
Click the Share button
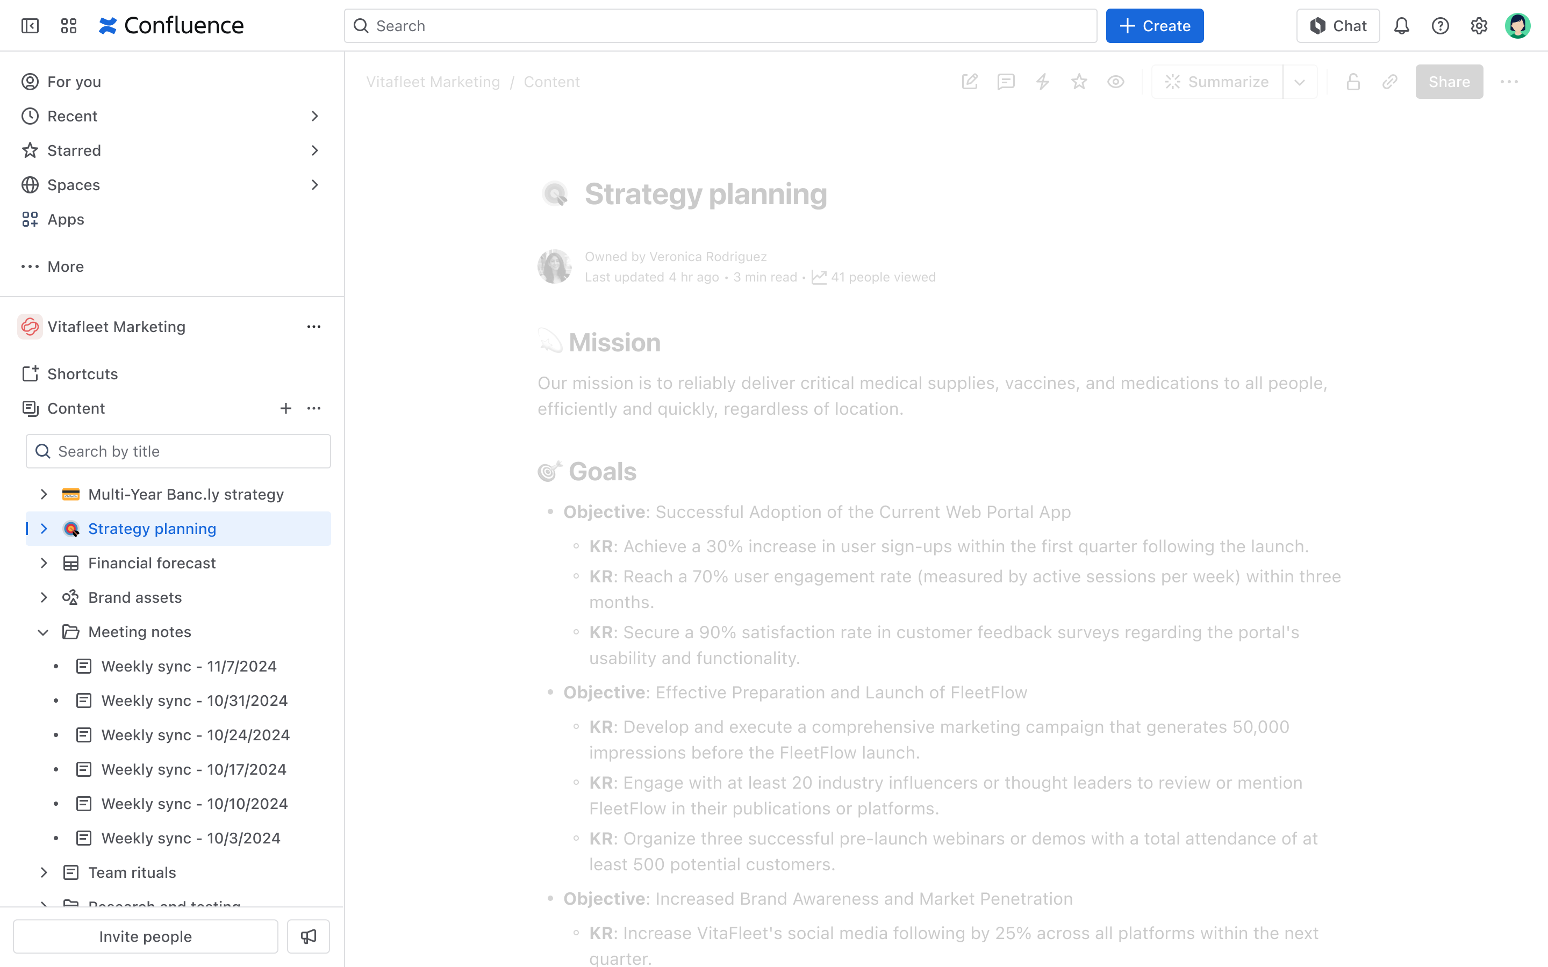1449,81
